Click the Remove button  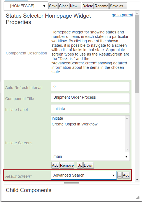[x=67, y=165]
